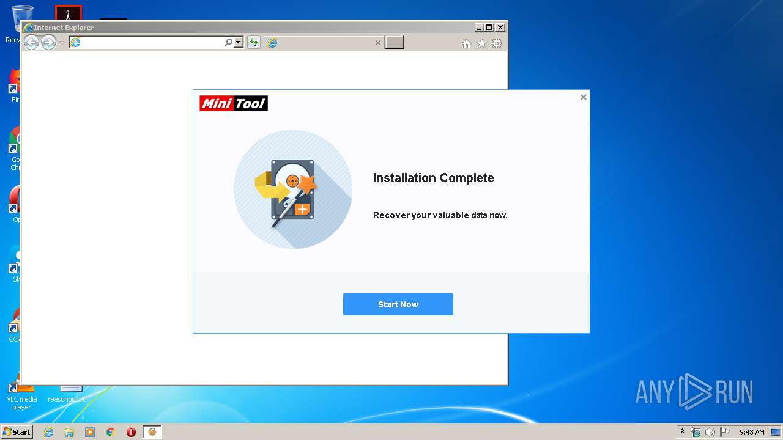Select the Opera desktop shortcut
Image resolution: width=783 pixels, height=440 pixels.
[x=15, y=205]
